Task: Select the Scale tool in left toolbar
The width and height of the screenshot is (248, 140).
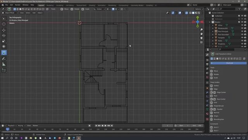Action: pos(4,41)
